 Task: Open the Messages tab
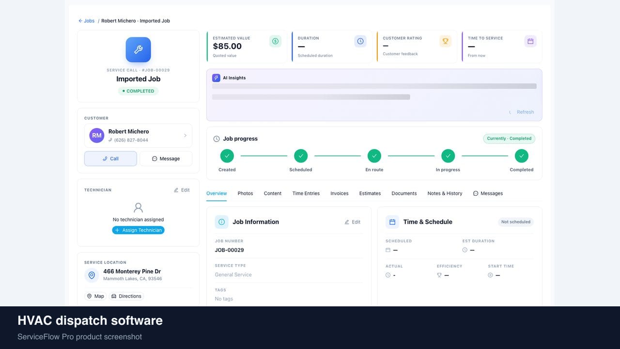pos(488,193)
